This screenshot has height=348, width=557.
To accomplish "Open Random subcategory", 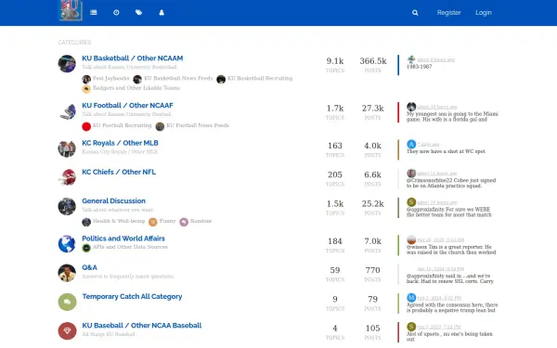I will point(201,221).
